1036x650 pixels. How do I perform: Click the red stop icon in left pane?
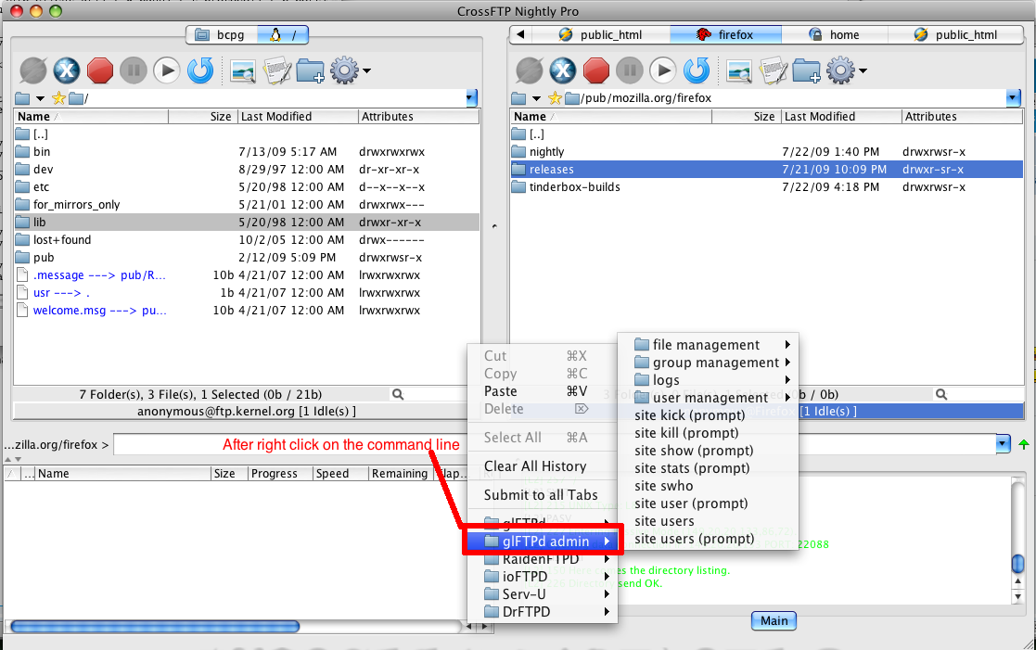point(100,70)
